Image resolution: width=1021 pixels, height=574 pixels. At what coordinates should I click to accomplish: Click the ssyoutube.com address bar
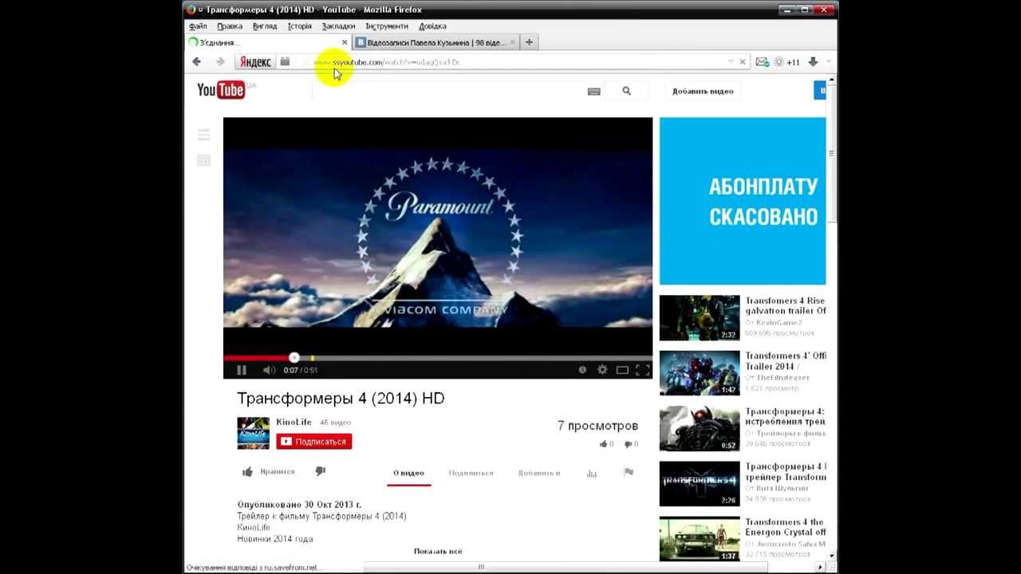(x=518, y=61)
